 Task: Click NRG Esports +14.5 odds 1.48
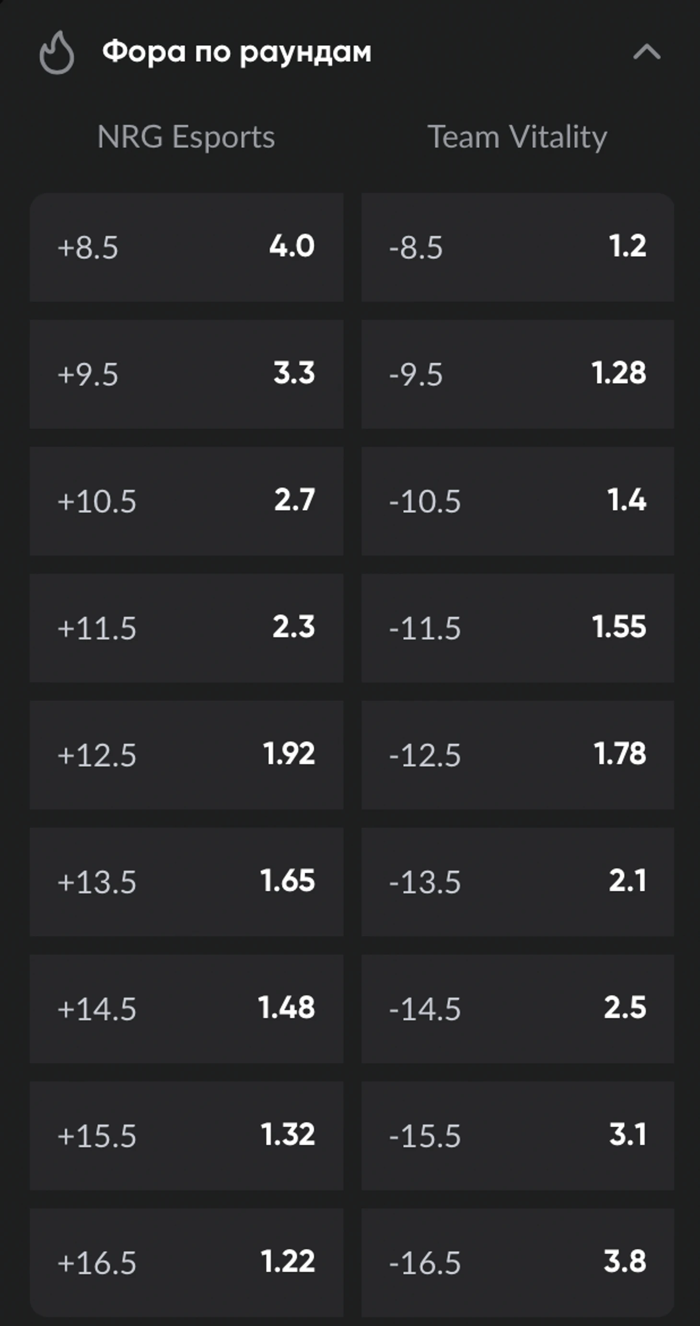click(187, 1009)
